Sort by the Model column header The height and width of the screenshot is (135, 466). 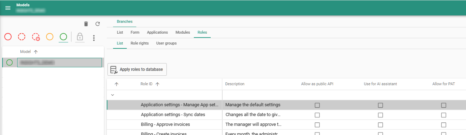[x=25, y=52]
